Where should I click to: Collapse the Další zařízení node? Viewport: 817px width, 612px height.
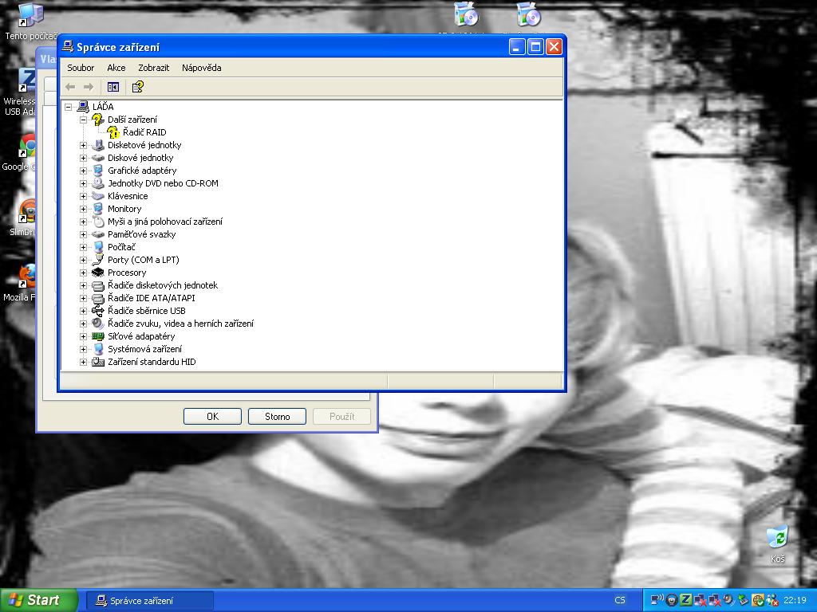pos(83,120)
